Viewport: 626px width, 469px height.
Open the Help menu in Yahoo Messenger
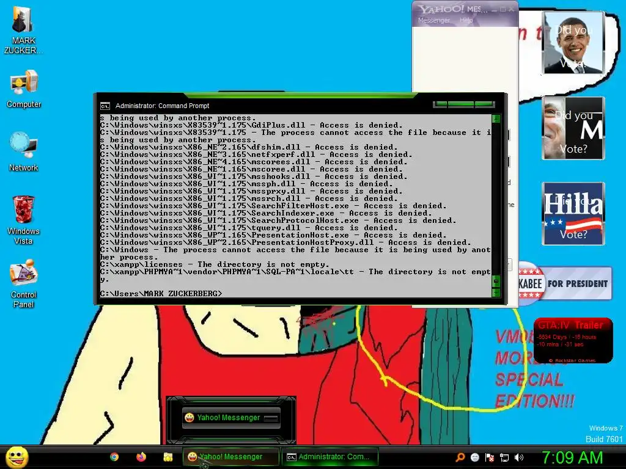pyautogui.click(x=466, y=20)
